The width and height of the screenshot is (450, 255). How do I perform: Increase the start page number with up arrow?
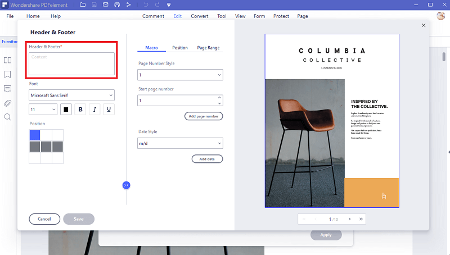point(219,98)
